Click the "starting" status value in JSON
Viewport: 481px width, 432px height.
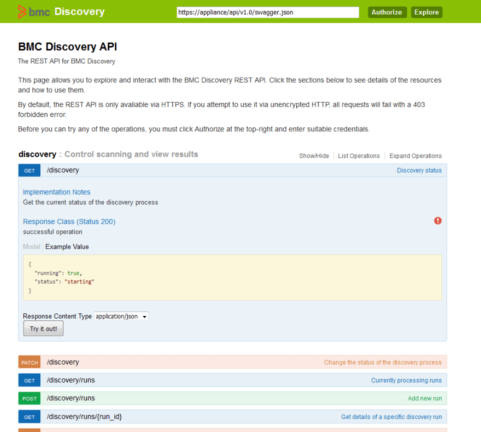79,282
